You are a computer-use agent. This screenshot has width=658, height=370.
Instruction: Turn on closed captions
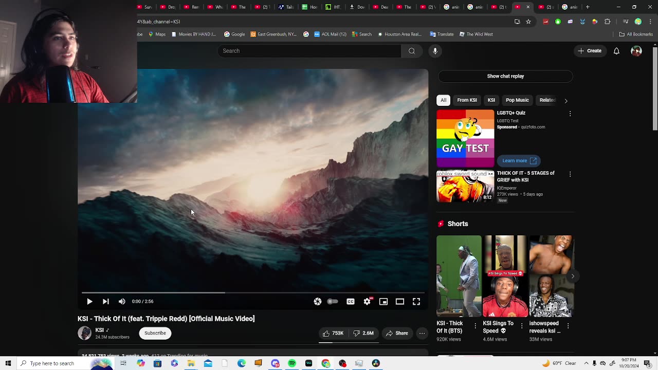point(351,302)
